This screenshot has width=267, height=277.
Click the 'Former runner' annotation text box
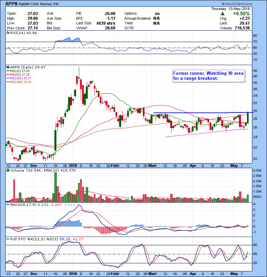click(209, 76)
